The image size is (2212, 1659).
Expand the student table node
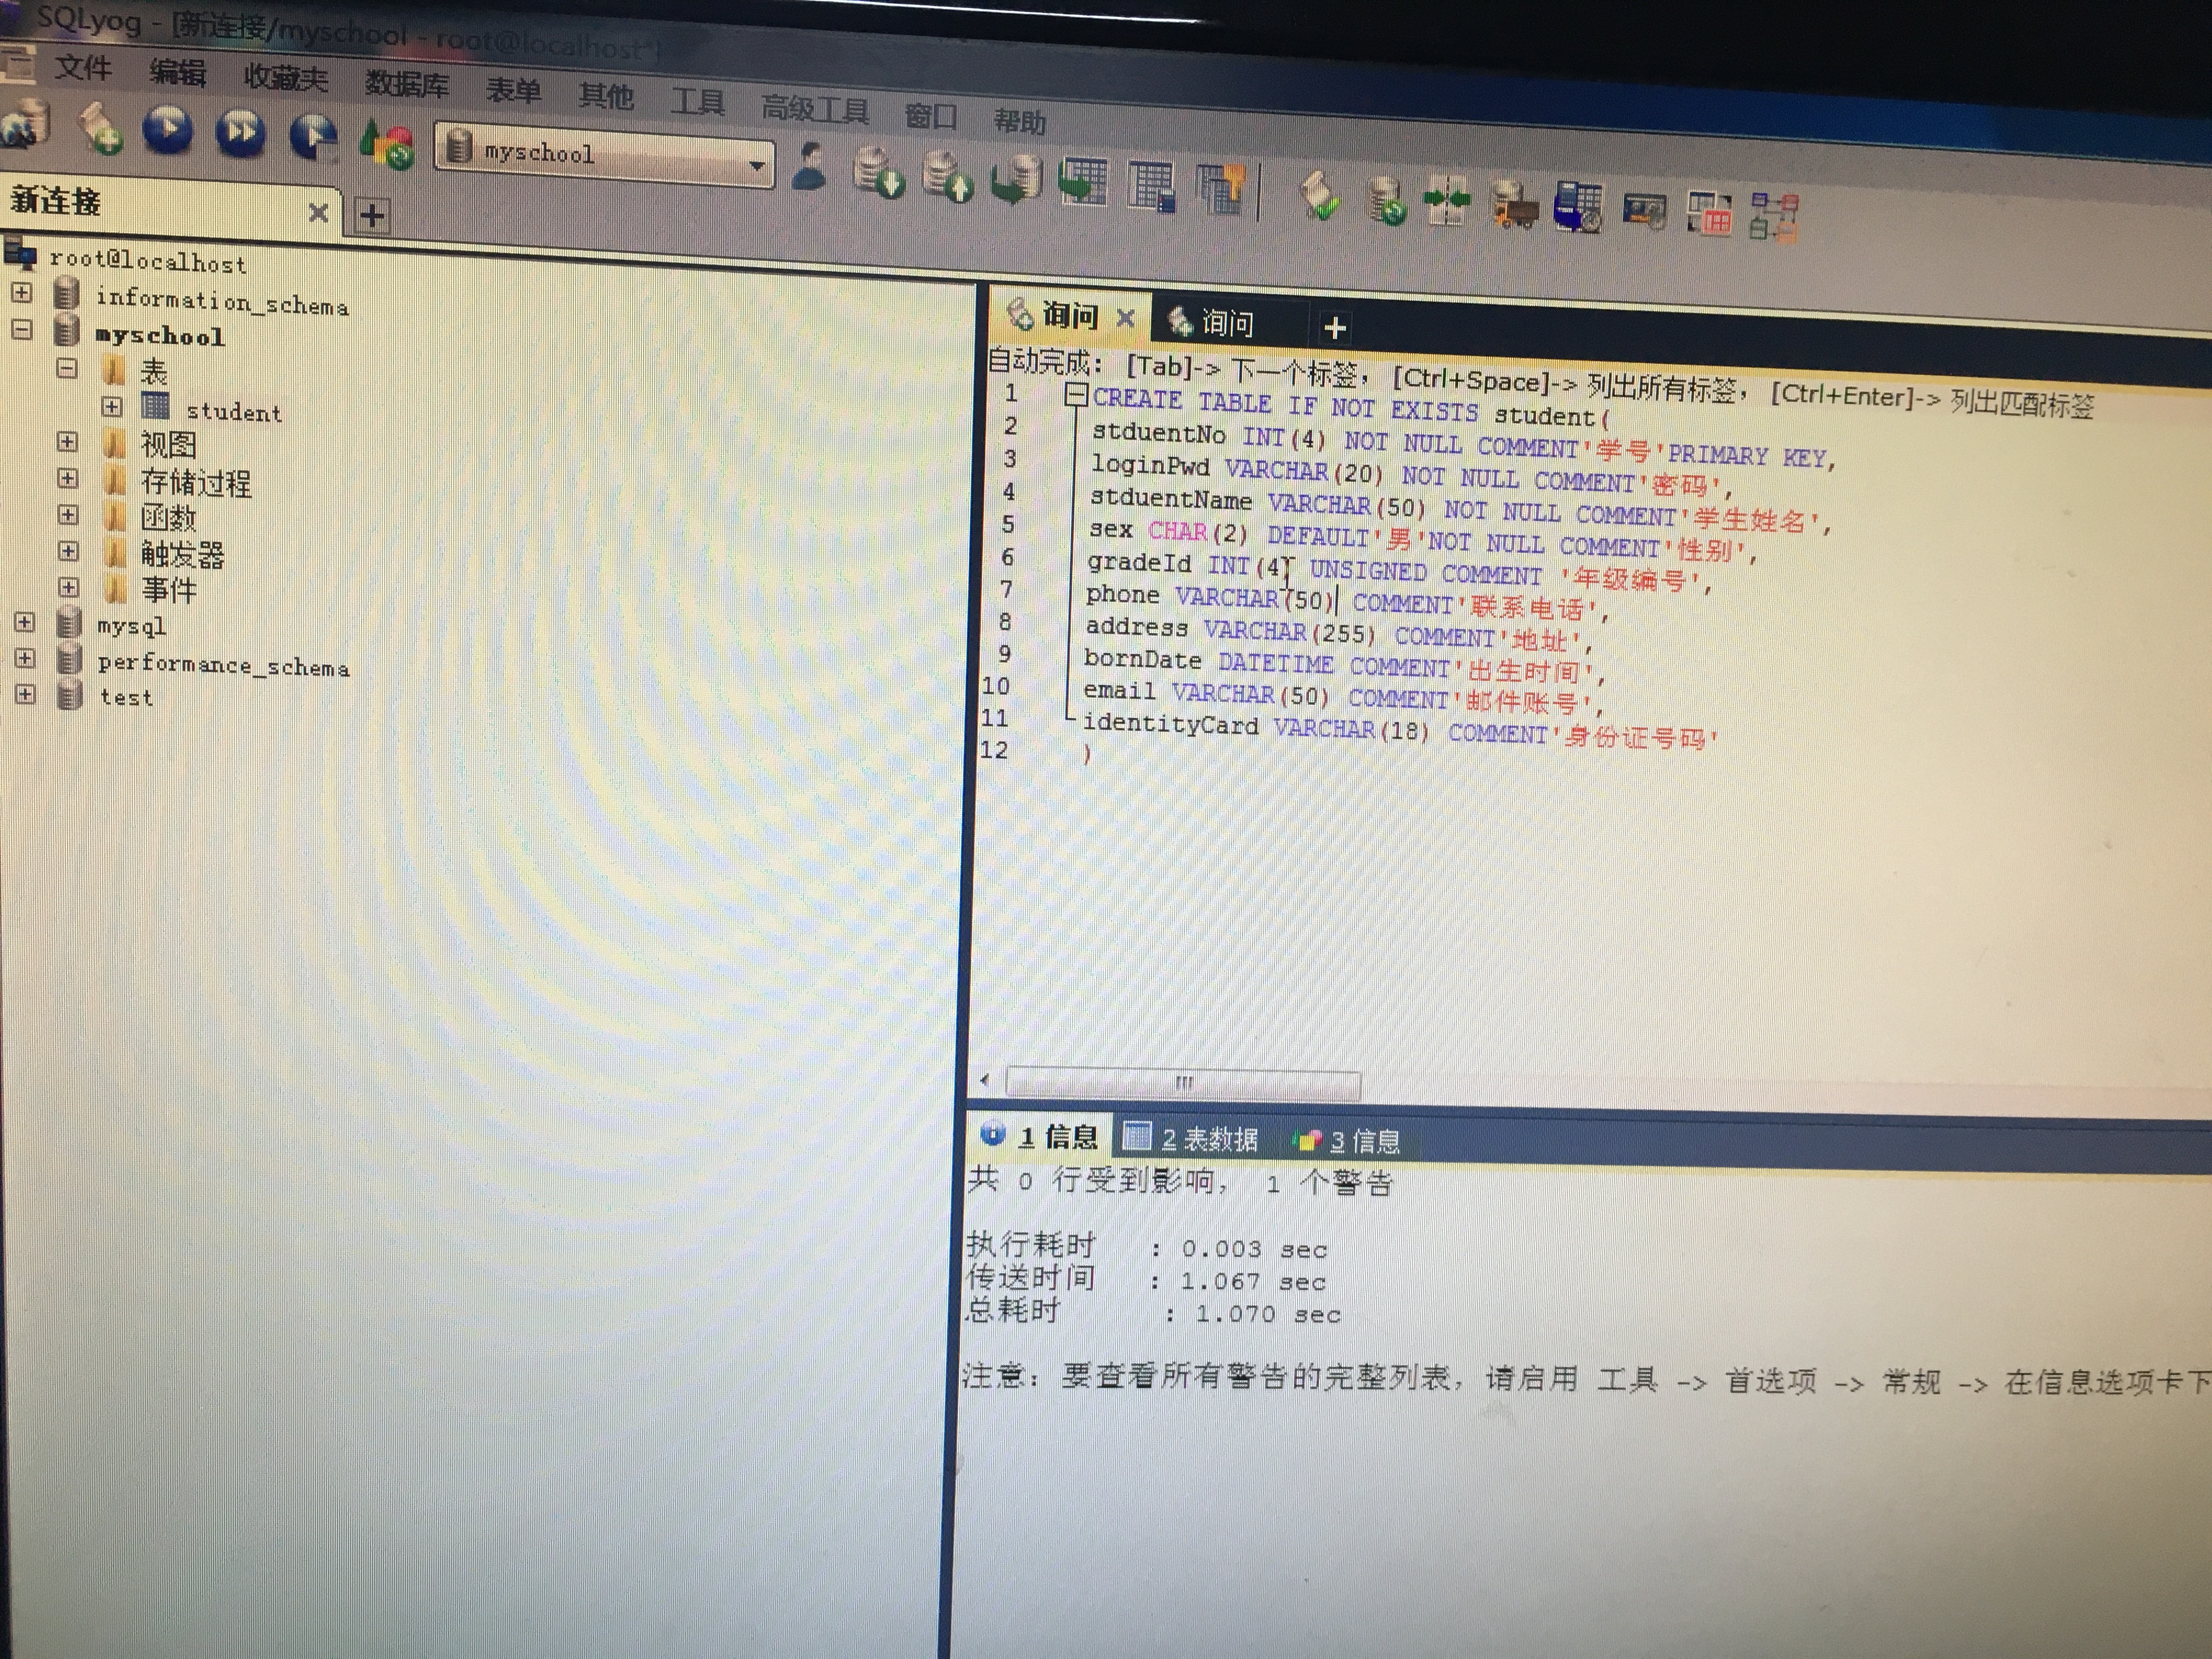point(111,407)
